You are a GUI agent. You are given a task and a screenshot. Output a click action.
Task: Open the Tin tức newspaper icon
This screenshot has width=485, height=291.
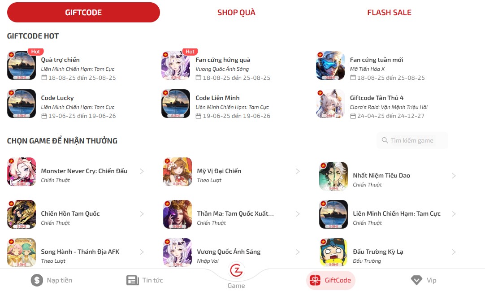point(133,280)
